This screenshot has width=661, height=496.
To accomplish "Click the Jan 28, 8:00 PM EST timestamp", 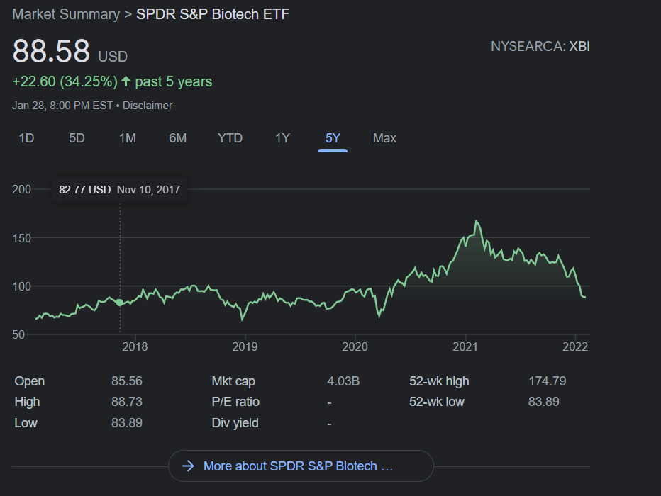I will pyautogui.click(x=62, y=106).
